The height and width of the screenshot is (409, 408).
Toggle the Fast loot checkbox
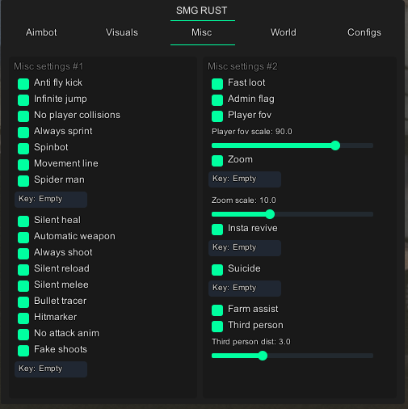pyautogui.click(x=217, y=84)
